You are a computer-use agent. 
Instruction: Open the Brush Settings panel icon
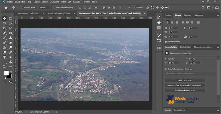coord(159,35)
